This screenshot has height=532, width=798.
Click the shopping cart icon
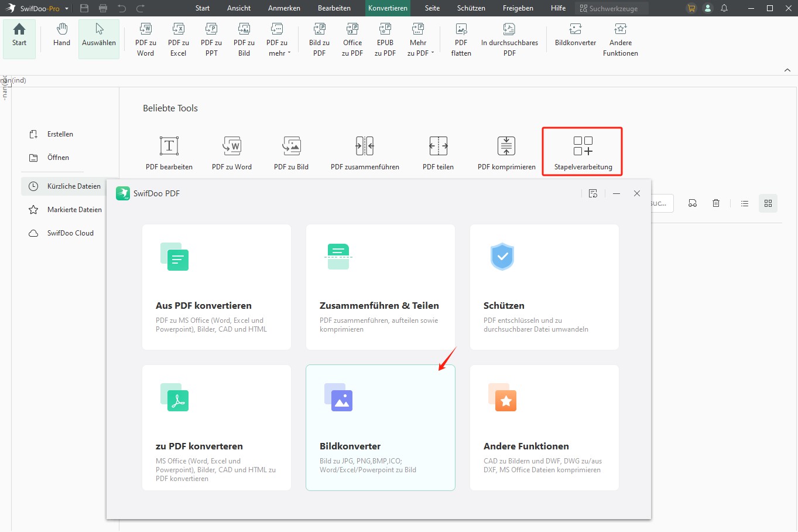point(691,8)
